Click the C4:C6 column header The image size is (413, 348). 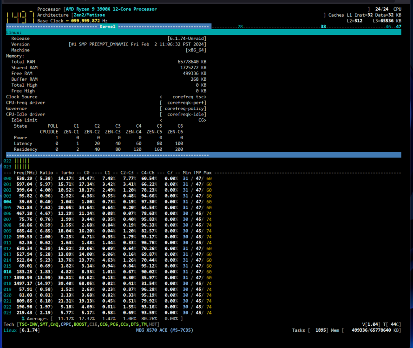(x=148, y=173)
